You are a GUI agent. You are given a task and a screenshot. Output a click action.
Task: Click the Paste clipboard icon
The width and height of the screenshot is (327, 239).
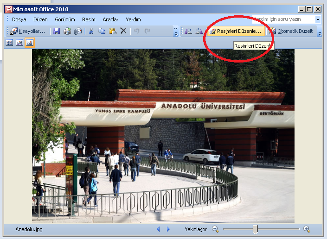112,31
